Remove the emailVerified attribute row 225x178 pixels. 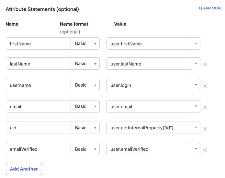[205, 150]
